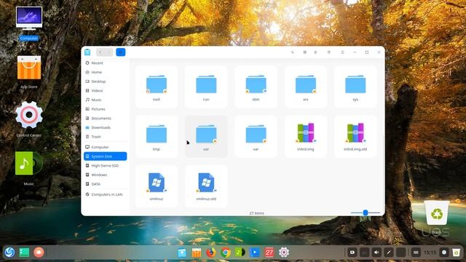Open Music player from the dock
466x262 pixels.
tap(240, 253)
